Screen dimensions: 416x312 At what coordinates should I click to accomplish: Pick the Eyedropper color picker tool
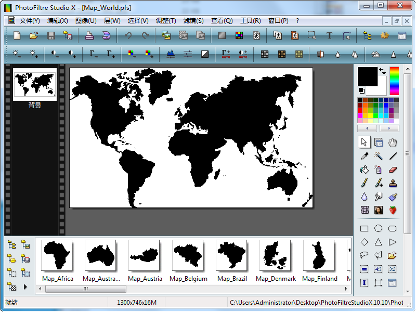click(365, 155)
